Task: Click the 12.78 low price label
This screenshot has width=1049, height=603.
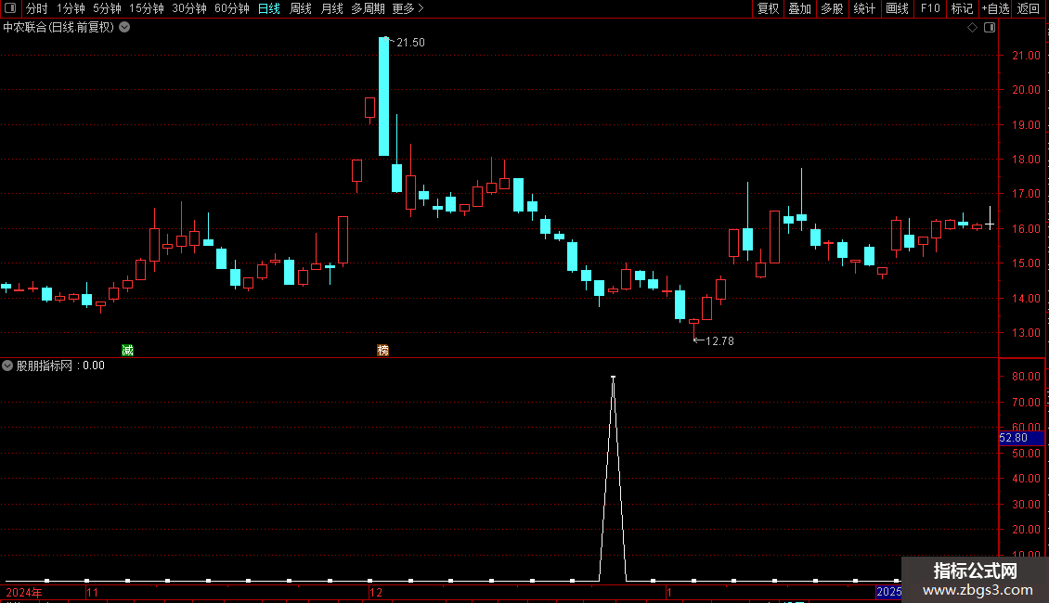Action: click(719, 341)
